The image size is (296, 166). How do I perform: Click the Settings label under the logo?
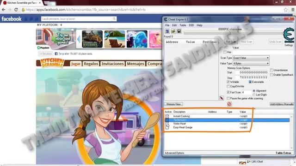289,45
